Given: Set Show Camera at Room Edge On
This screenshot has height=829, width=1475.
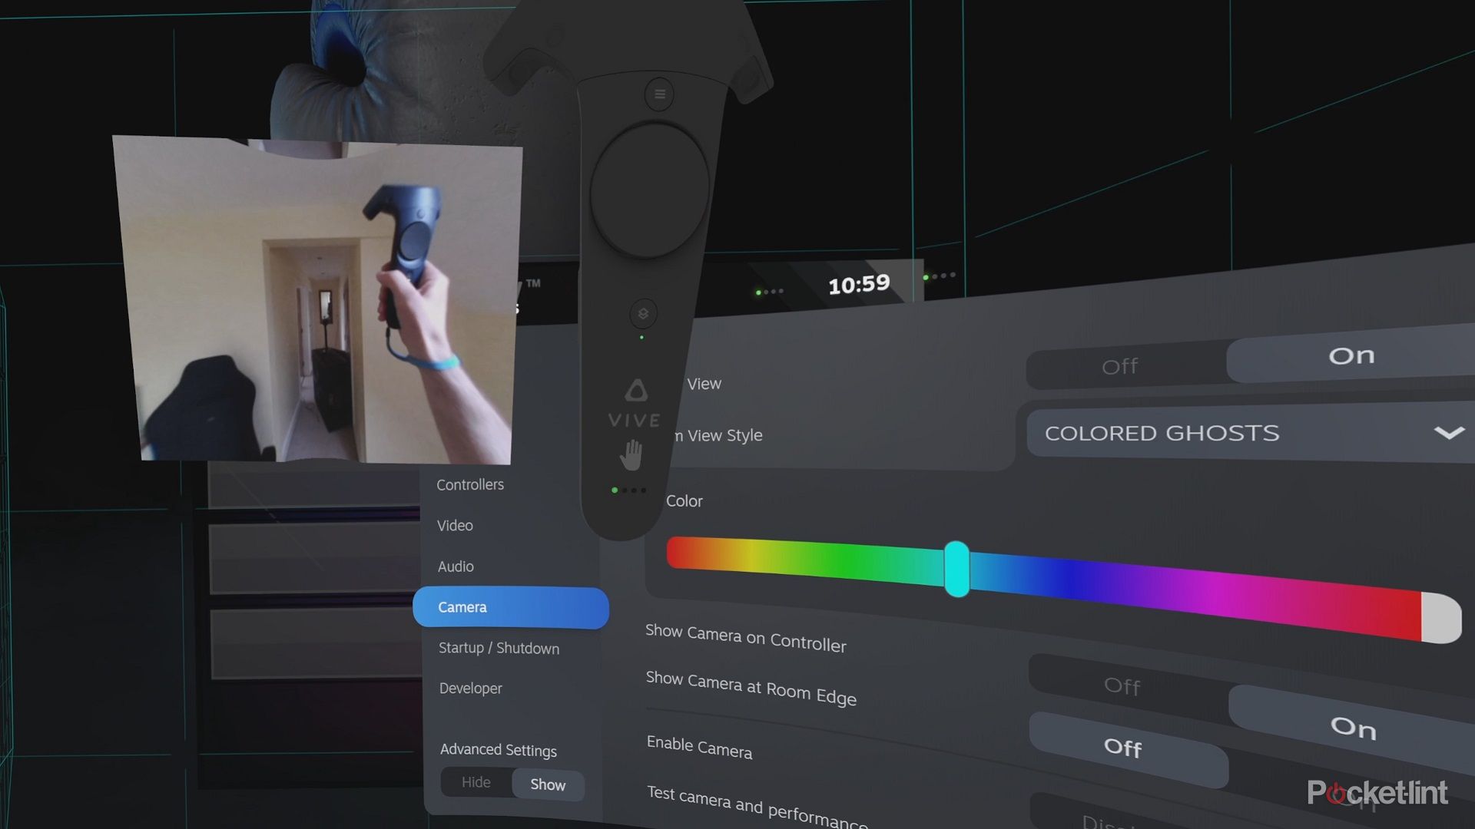Looking at the screenshot, I should [x=1353, y=727].
